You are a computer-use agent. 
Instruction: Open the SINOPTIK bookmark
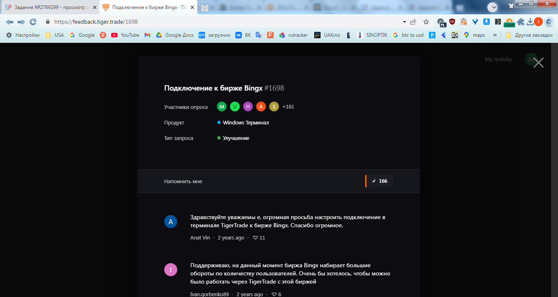click(372, 35)
